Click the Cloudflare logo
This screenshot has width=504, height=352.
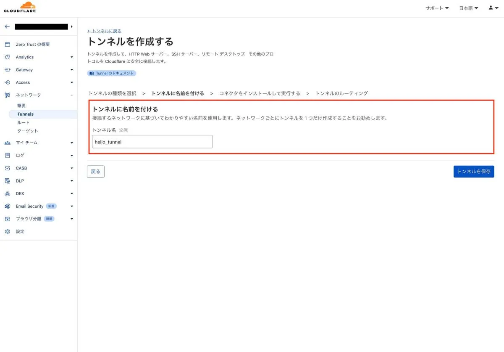click(20, 8)
